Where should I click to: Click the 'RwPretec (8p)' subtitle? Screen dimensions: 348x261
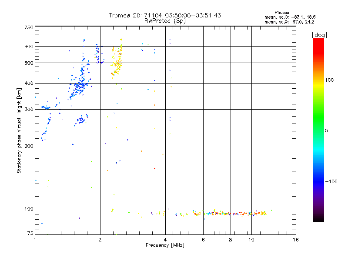click(165, 21)
